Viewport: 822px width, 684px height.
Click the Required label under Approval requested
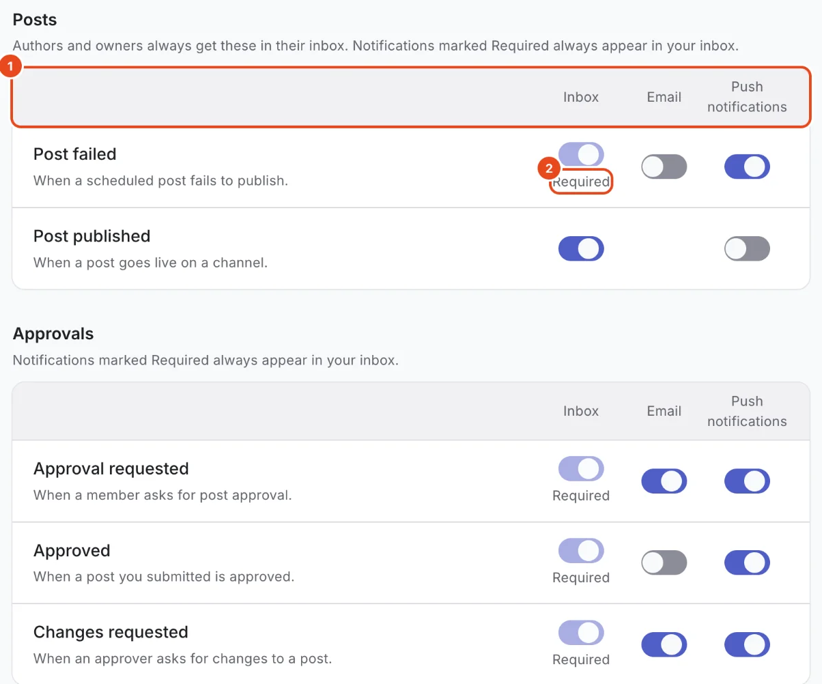pos(581,496)
